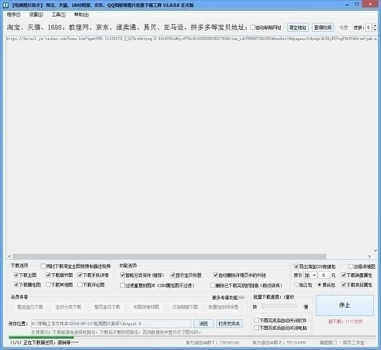Click the 批量加水印设置 button

(x=224, y=307)
